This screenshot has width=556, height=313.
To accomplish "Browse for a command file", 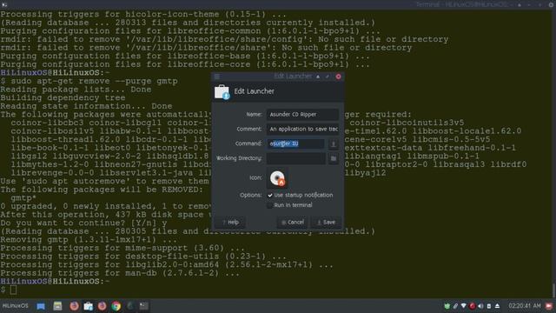I will [333, 143].
